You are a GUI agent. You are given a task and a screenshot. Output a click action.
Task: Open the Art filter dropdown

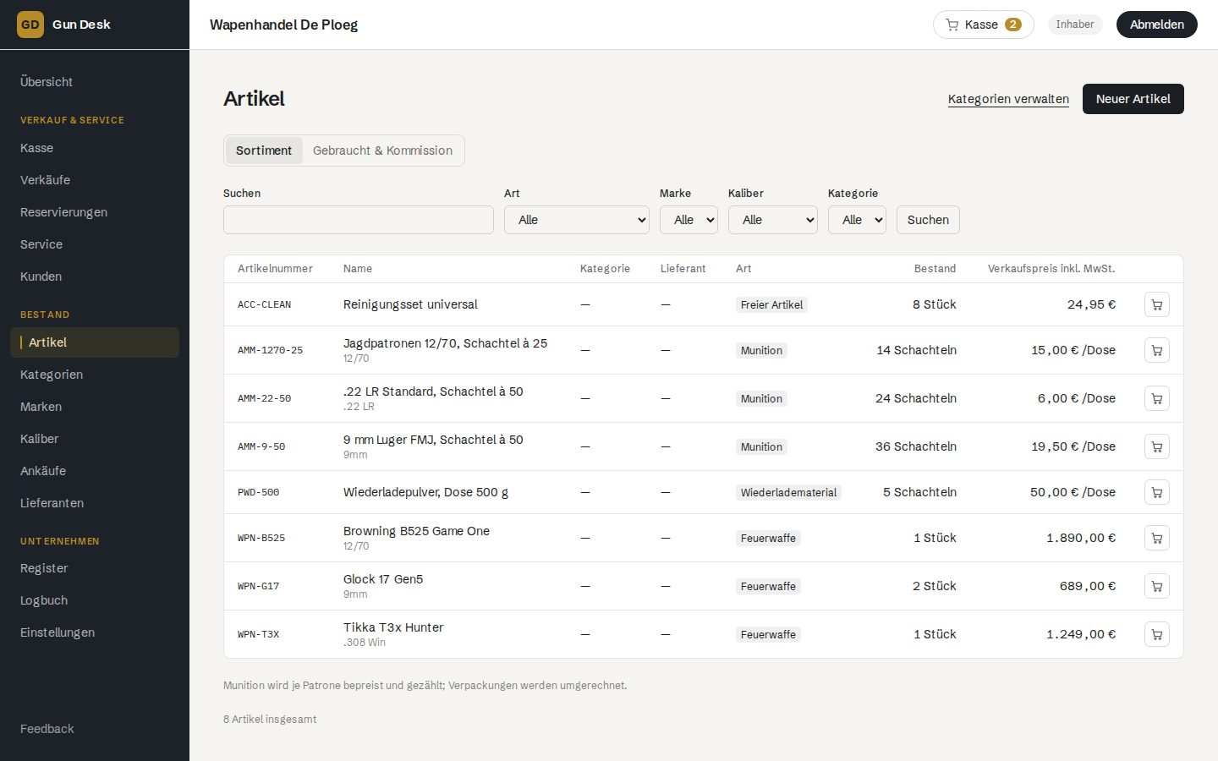577,220
